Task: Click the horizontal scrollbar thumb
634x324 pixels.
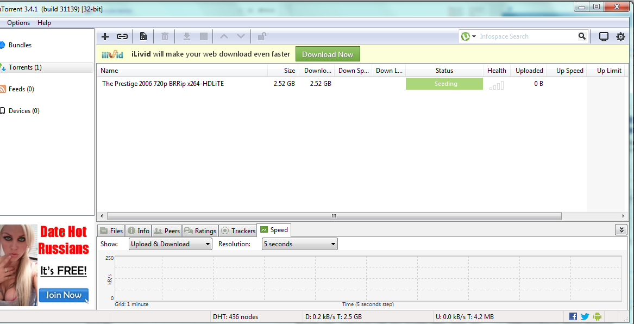Action: click(334, 216)
